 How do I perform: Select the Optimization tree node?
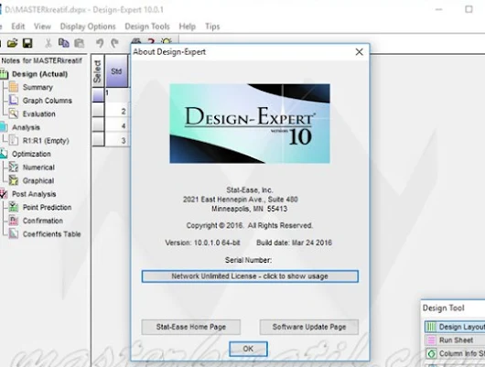coord(31,154)
